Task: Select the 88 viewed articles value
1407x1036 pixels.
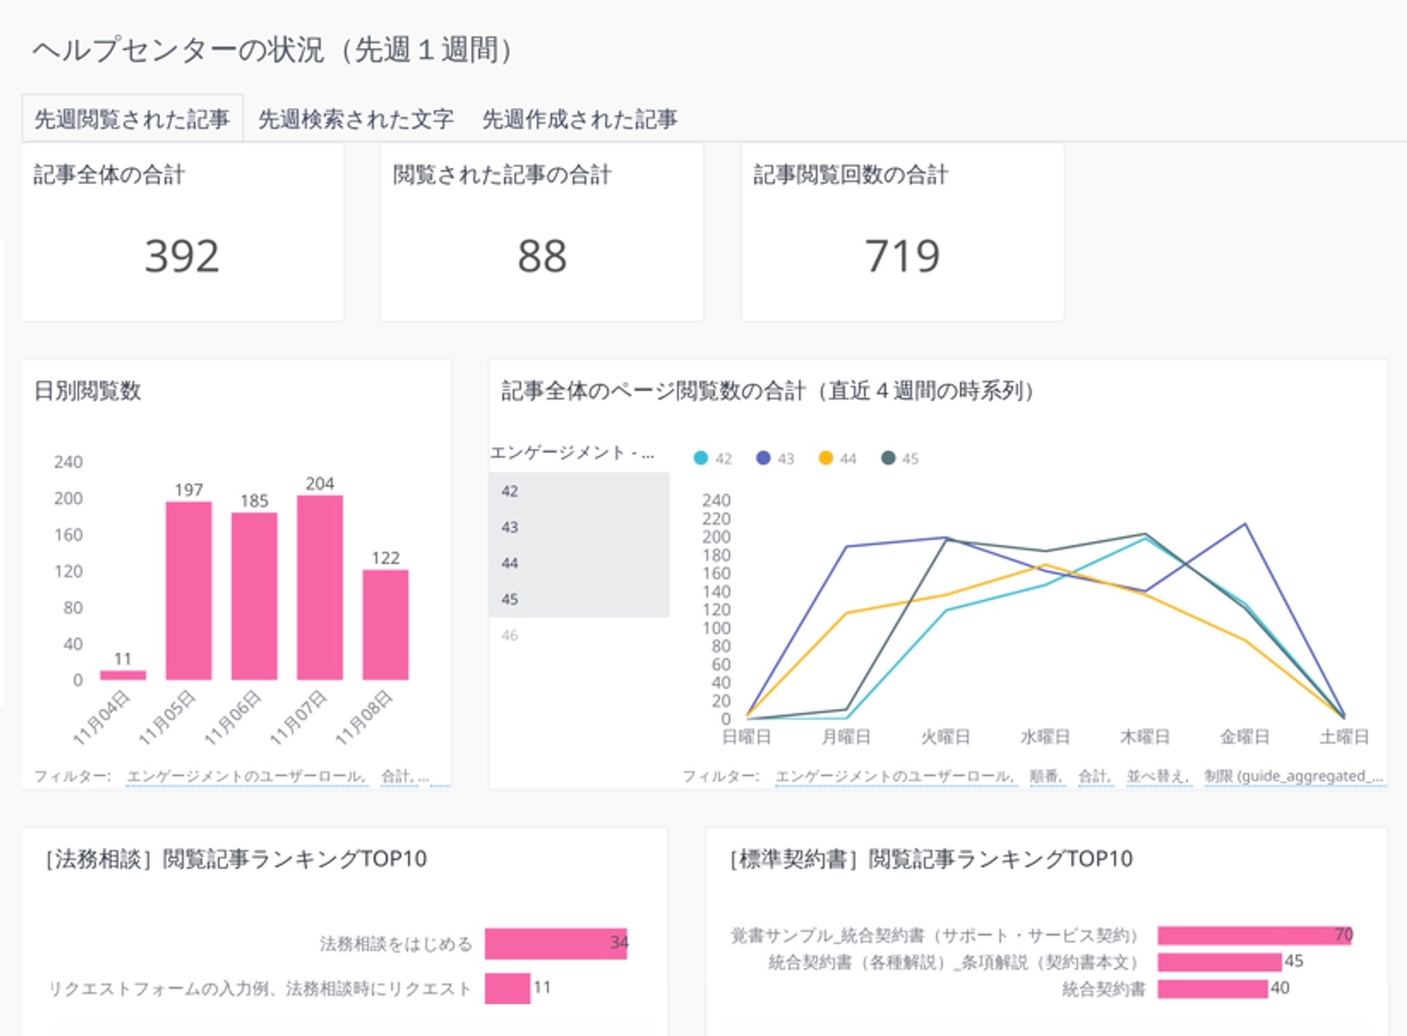Action: tap(542, 256)
